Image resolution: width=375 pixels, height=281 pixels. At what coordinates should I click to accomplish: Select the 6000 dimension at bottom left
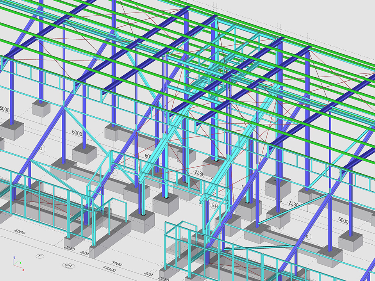20,233
